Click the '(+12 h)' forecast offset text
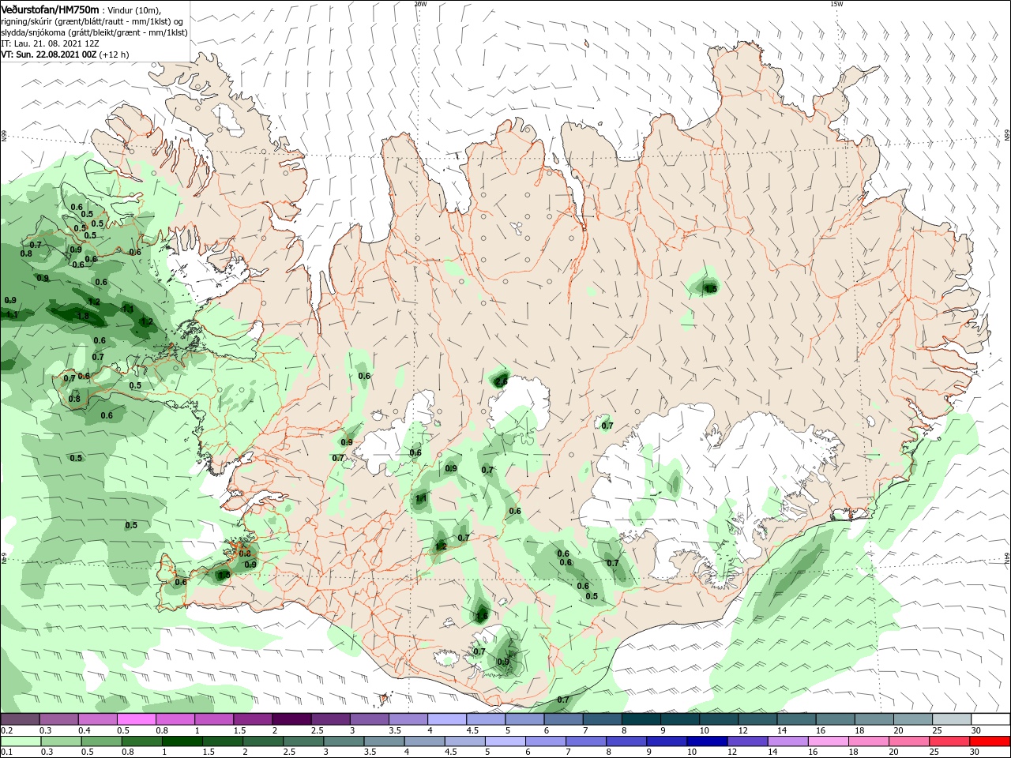This screenshot has width=1011, height=758. click(x=114, y=54)
